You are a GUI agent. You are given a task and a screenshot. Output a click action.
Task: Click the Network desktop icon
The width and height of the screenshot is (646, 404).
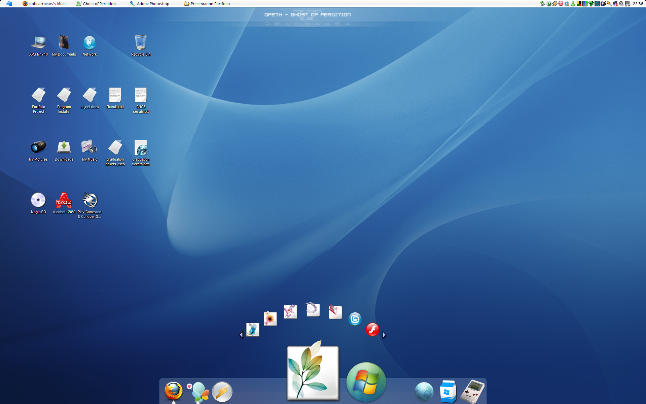(x=89, y=43)
